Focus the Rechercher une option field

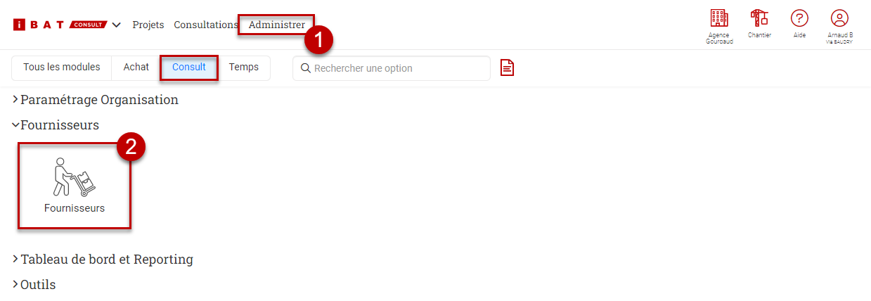392,68
